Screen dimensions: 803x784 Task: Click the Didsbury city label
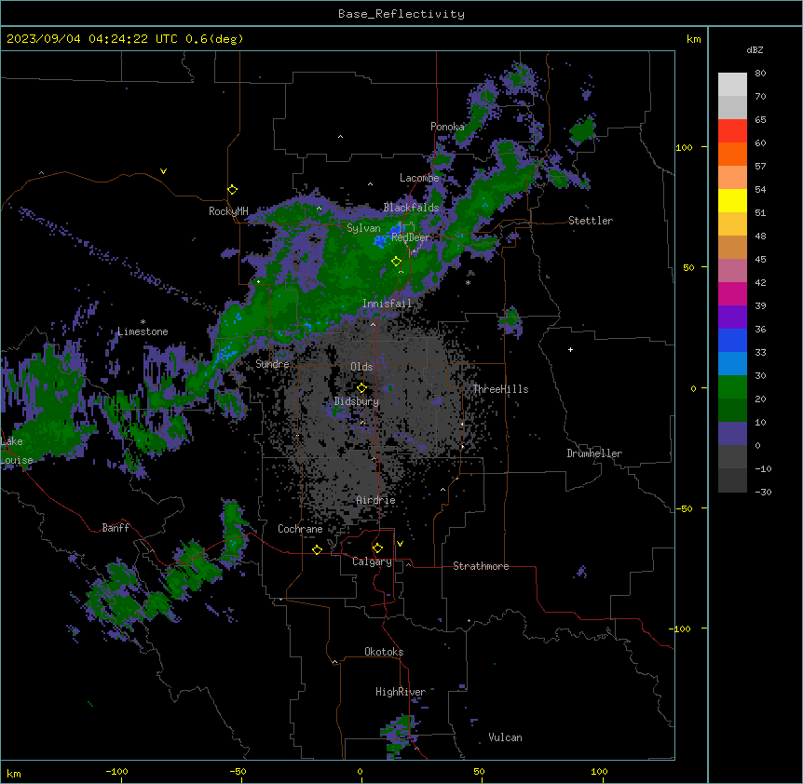[357, 401]
